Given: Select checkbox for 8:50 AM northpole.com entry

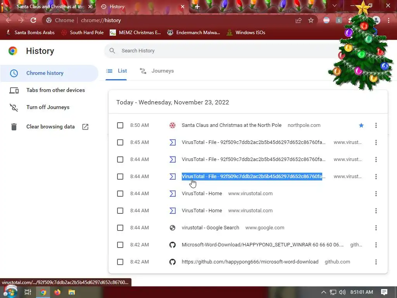Looking at the screenshot, I should (x=120, y=125).
